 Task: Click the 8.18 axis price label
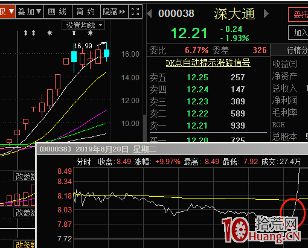[x=65, y=196]
